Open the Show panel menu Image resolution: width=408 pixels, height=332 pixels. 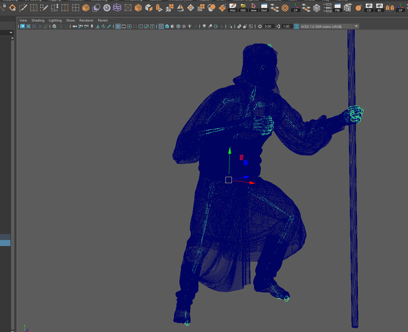(x=70, y=20)
